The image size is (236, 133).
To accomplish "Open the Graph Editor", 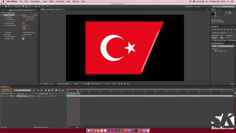I will [x=63, y=90].
